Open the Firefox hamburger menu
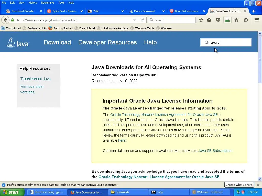262x196 pixels. click(x=257, y=20)
